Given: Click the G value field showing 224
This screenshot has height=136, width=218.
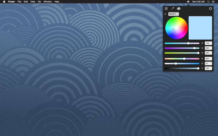Looking at the screenshot, I should (x=208, y=48).
